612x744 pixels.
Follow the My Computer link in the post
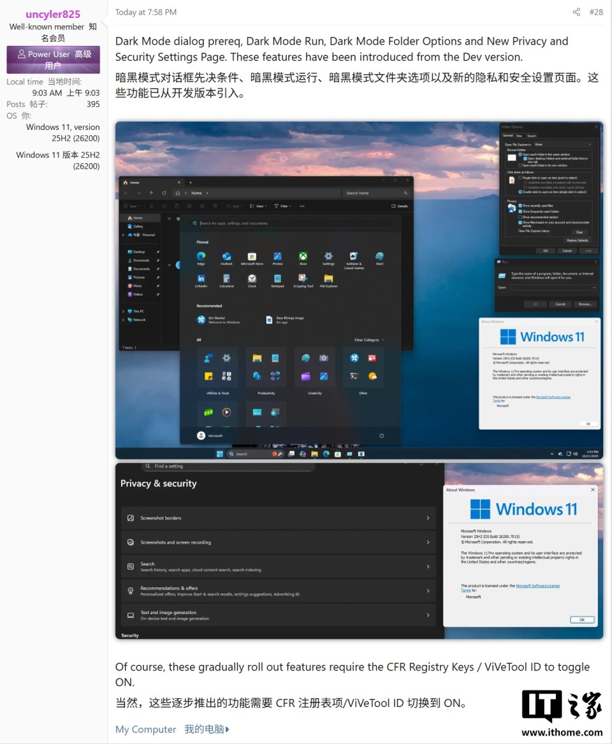(x=145, y=729)
